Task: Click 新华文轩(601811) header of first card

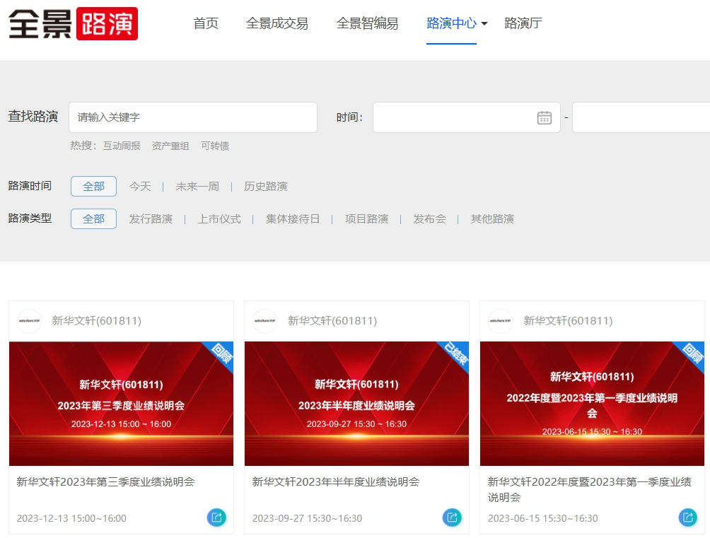Action: click(x=96, y=321)
